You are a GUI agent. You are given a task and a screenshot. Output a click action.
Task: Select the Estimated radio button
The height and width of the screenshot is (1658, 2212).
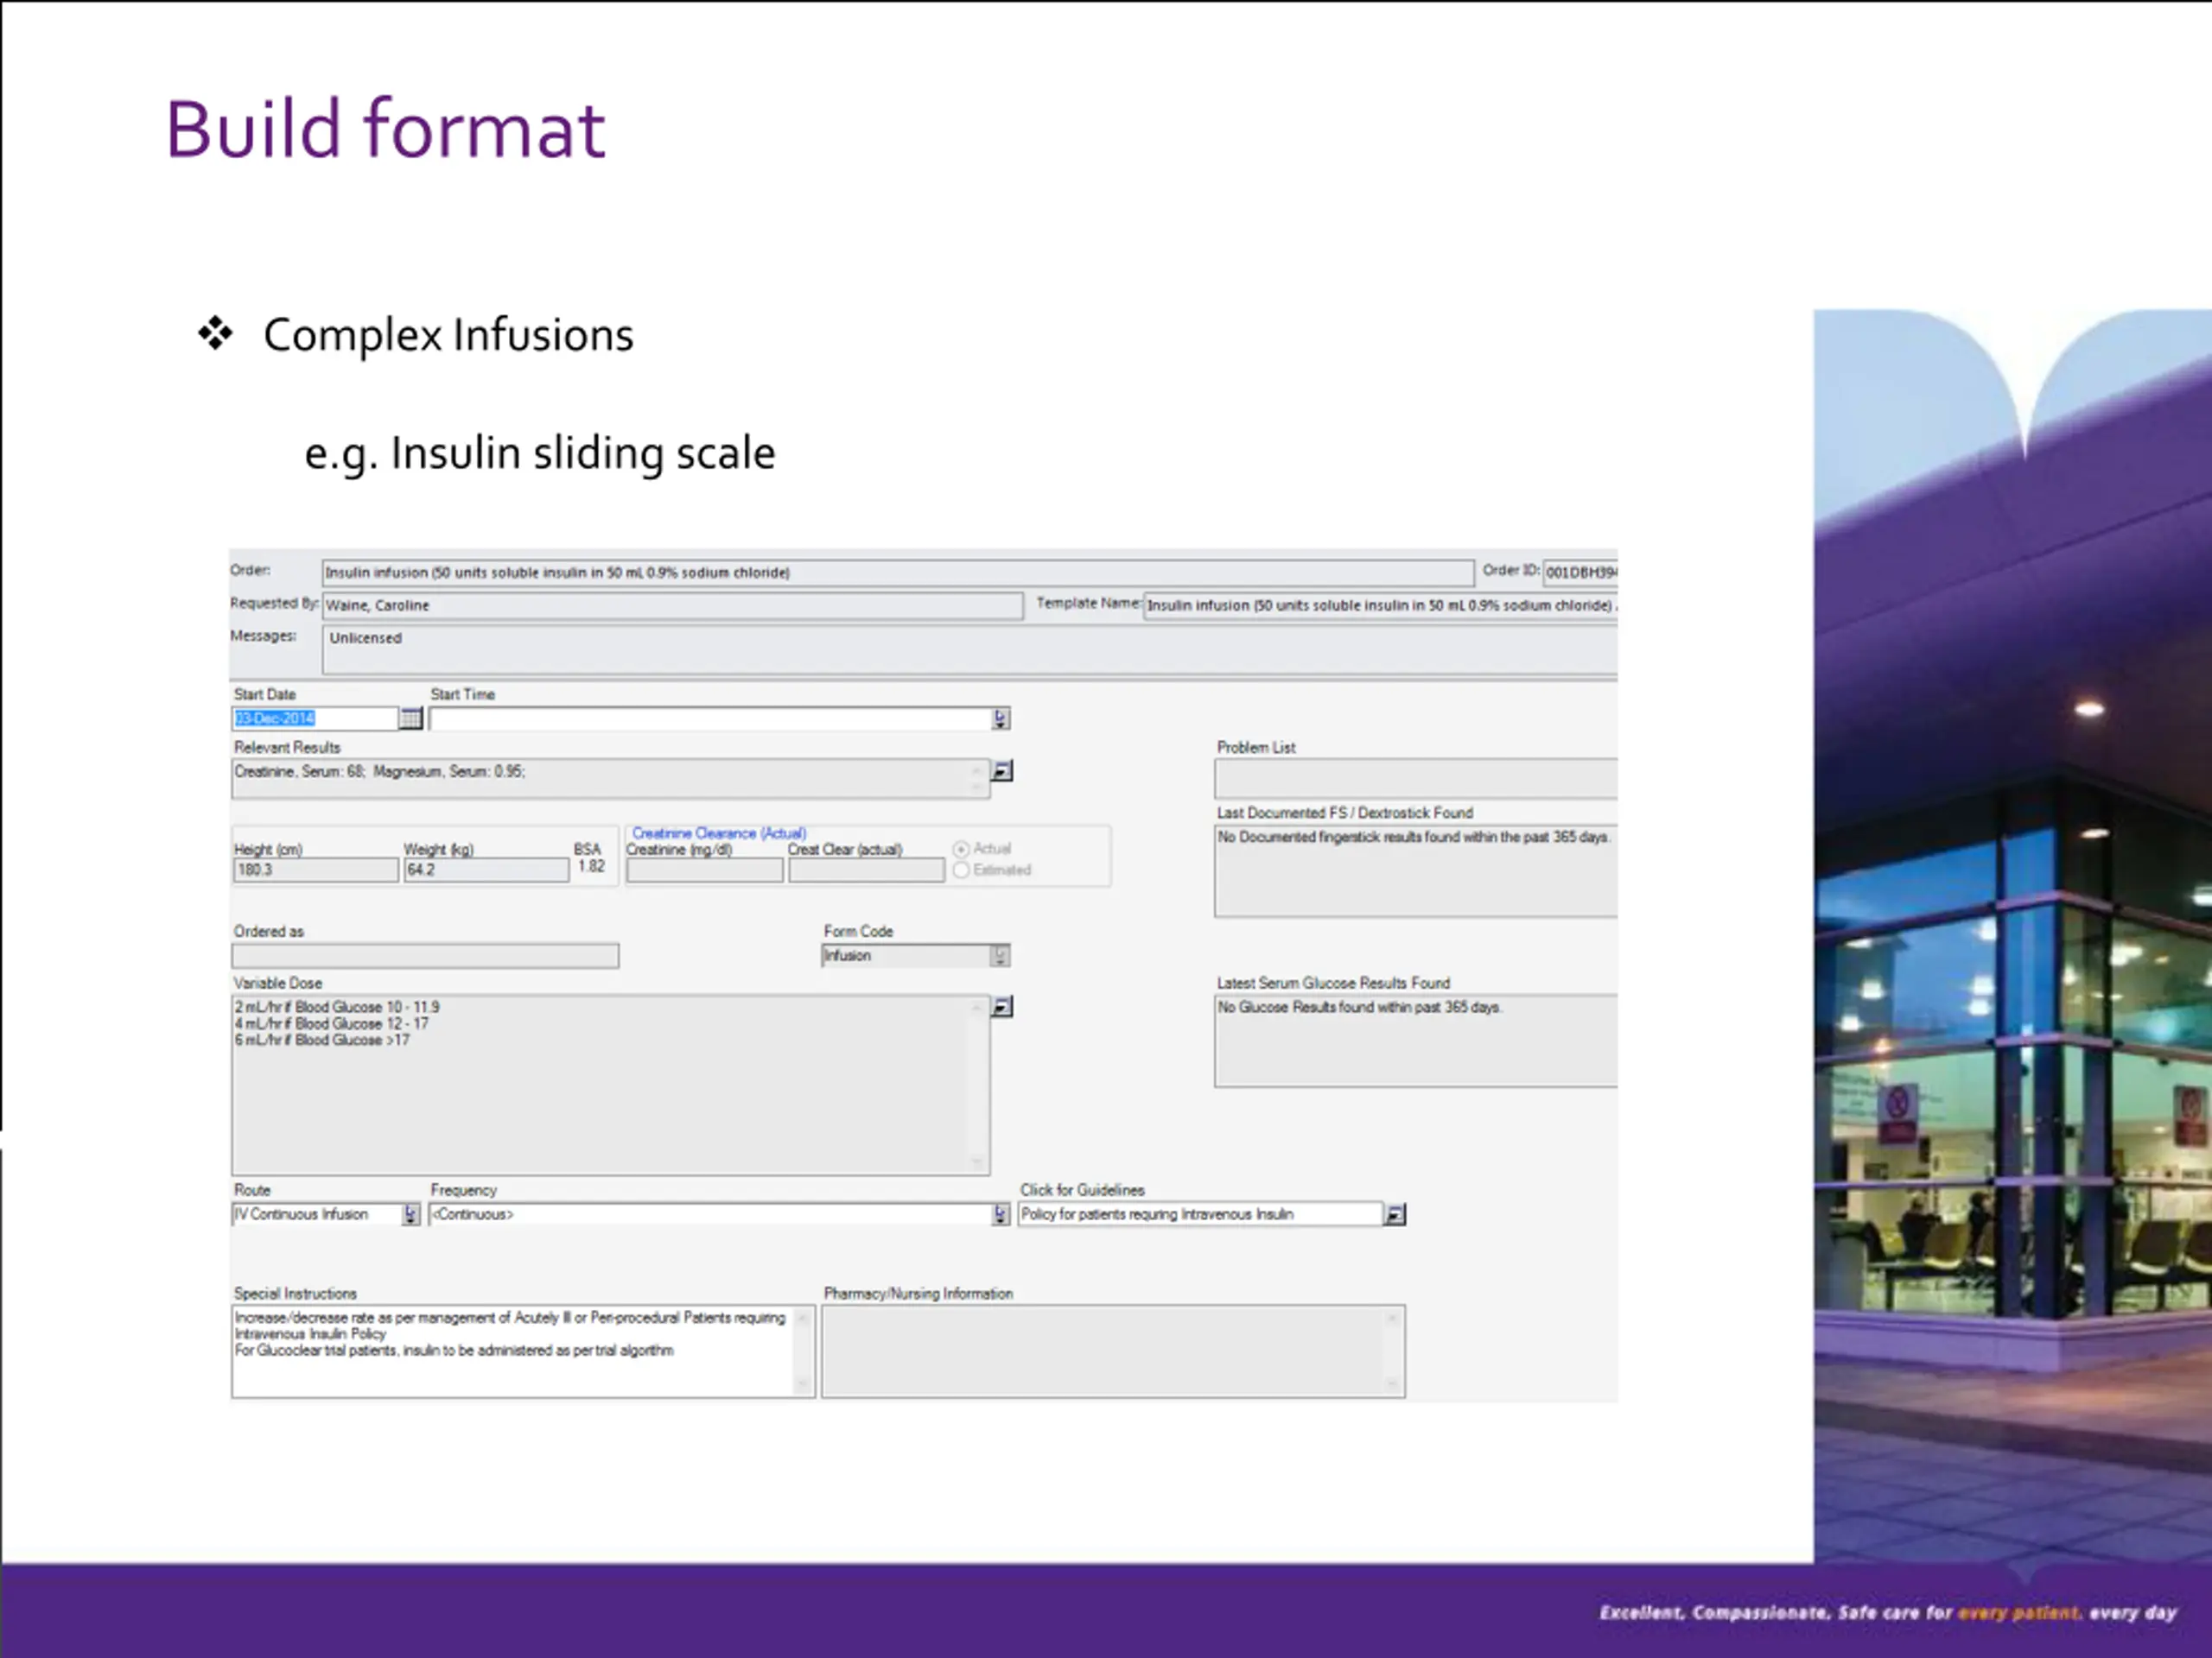pyautogui.click(x=961, y=870)
